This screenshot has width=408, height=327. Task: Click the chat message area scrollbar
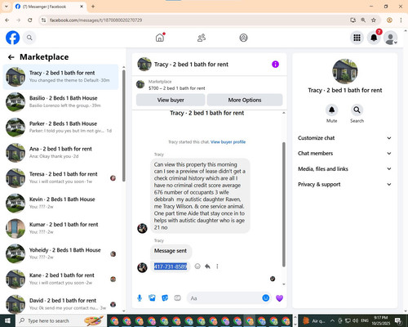[284, 204]
